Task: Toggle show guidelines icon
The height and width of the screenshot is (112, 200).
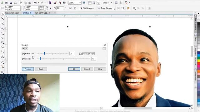Action: pyautogui.click(x=98, y=3)
